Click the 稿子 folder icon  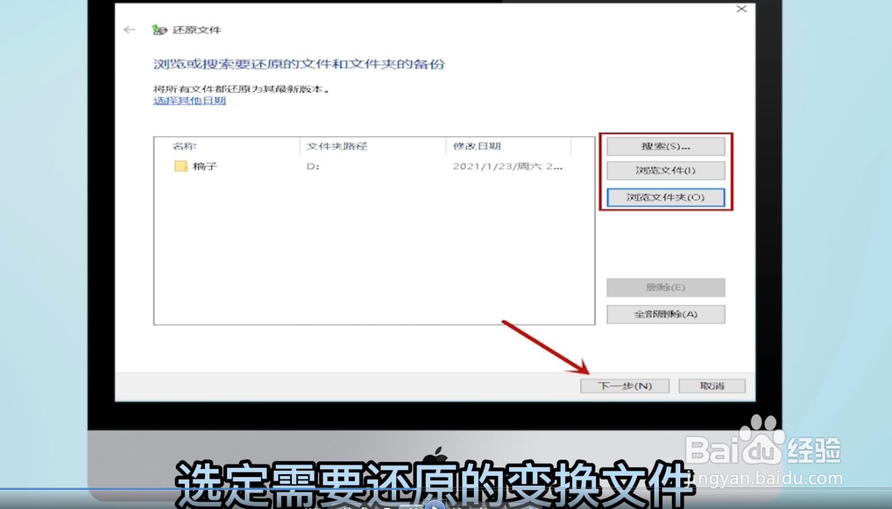(x=181, y=166)
